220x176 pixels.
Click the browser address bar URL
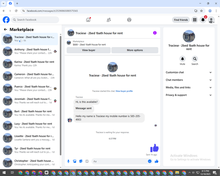tap(52, 11)
